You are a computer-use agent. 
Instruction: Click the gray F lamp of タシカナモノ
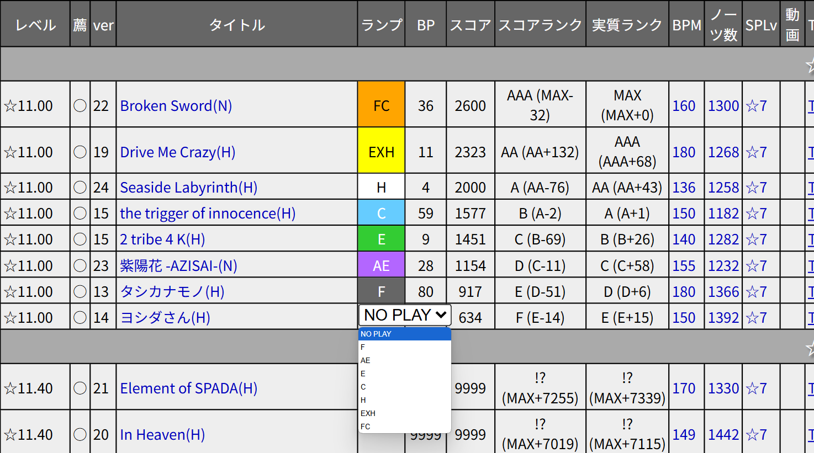coord(382,291)
